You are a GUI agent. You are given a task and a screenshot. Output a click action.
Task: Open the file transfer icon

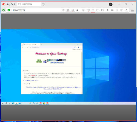coord(83,10)
